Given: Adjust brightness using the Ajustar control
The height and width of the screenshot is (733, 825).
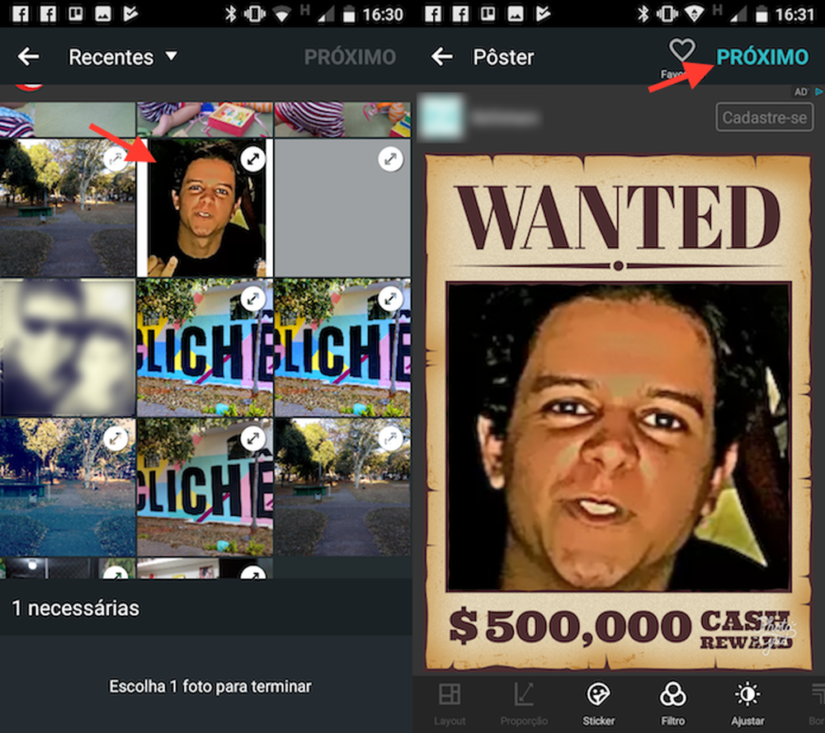Looking at the screenshot, I should click(747, 702).
